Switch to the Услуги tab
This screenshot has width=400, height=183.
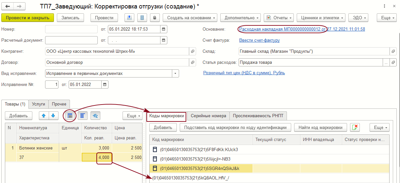39,104
